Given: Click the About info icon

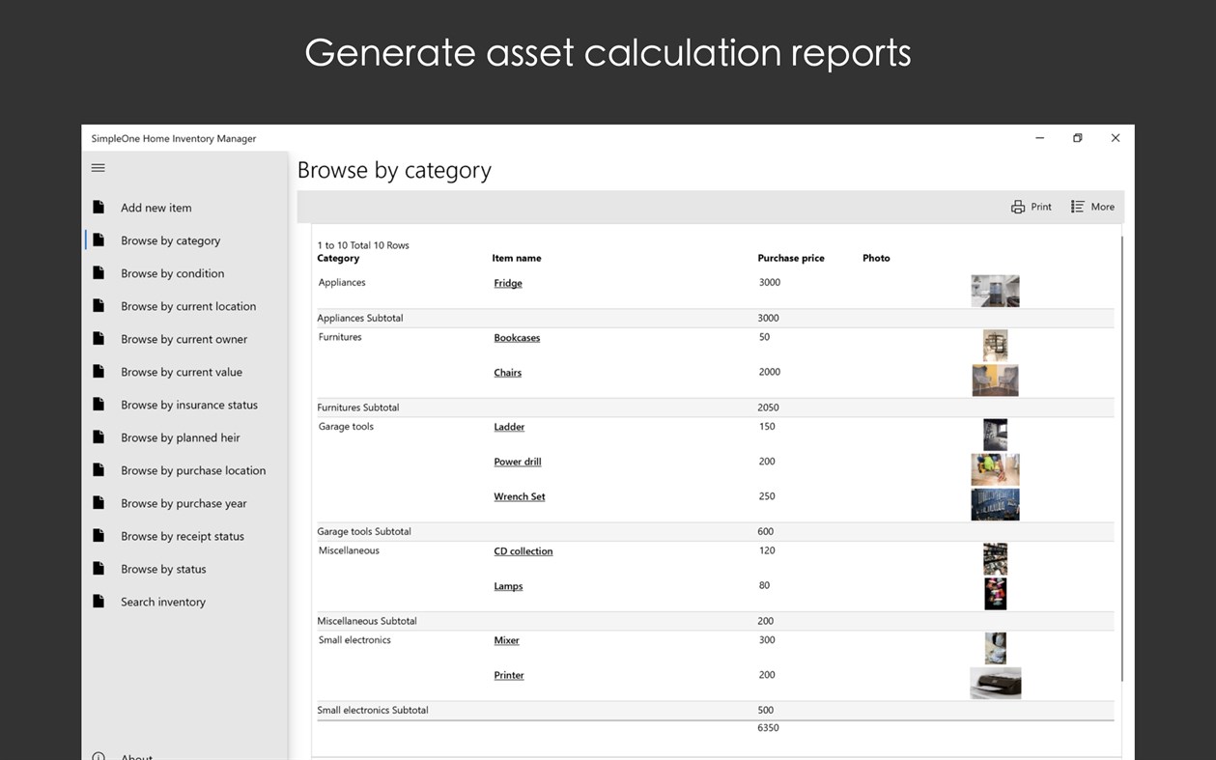Looking at the screenshot, I should tap(99, 757).
